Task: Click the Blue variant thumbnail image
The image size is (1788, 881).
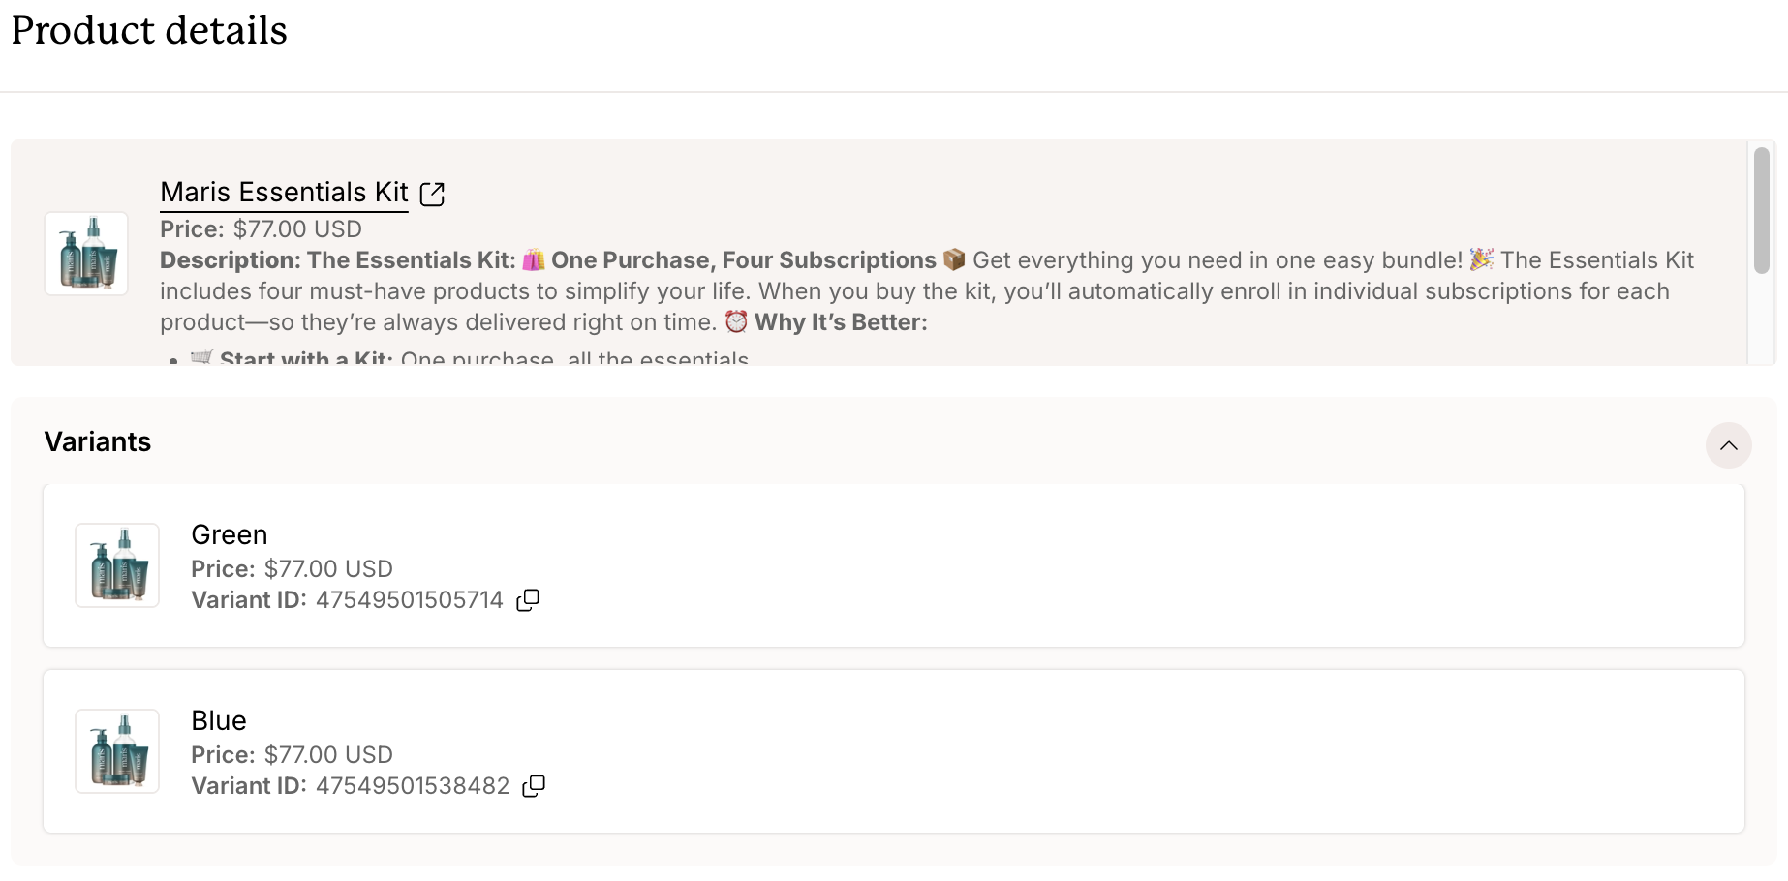Action: pos(117,751)
